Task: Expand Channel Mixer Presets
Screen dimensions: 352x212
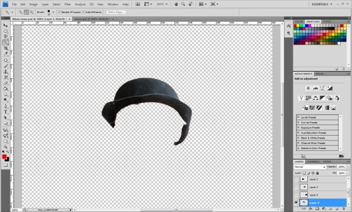Action: coord(299,143)
